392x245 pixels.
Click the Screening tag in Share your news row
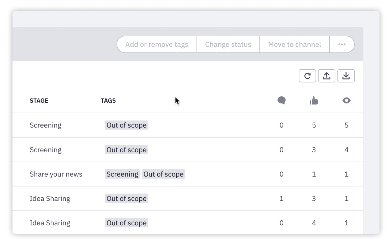coord(122,174)
